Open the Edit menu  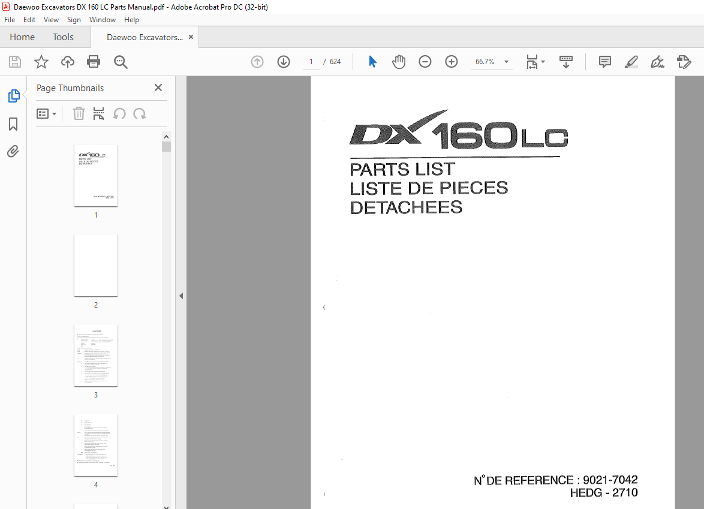point(29,20)
